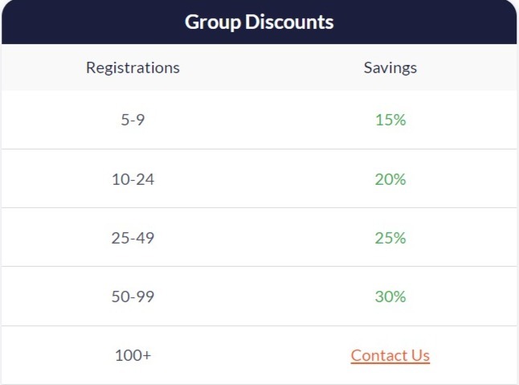Click the 50-99 registrations cell
Viewport: 519px width, 385px height.
(x=133, y=297)
